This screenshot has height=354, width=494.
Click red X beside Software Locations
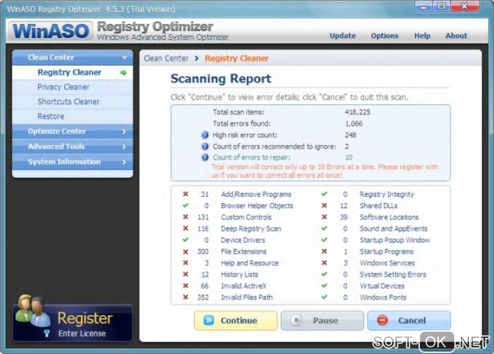click(x=324, y=217)
